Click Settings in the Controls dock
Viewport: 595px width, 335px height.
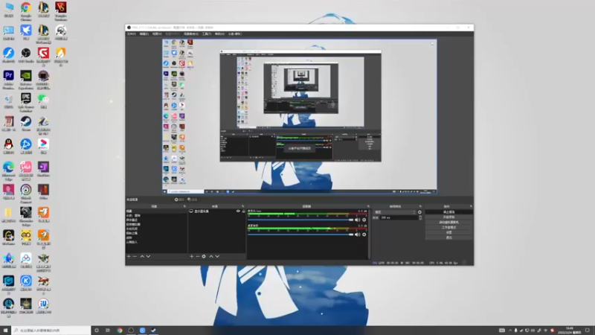(449, 232)
